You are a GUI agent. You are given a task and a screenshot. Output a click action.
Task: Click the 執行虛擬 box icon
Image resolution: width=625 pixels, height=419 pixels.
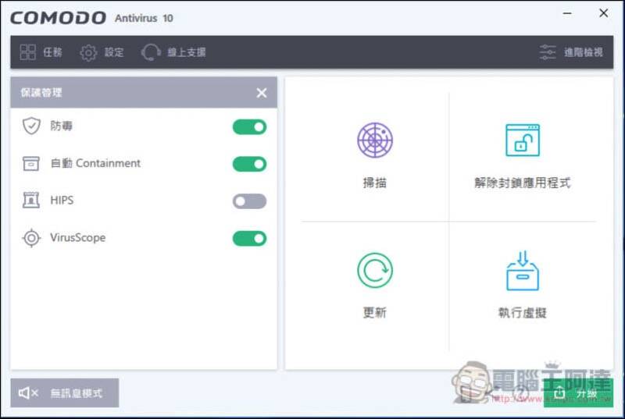pos(523,271)
